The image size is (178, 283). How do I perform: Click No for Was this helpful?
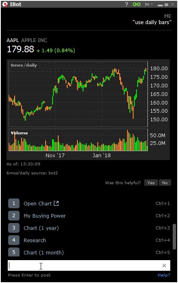[165, 183]
